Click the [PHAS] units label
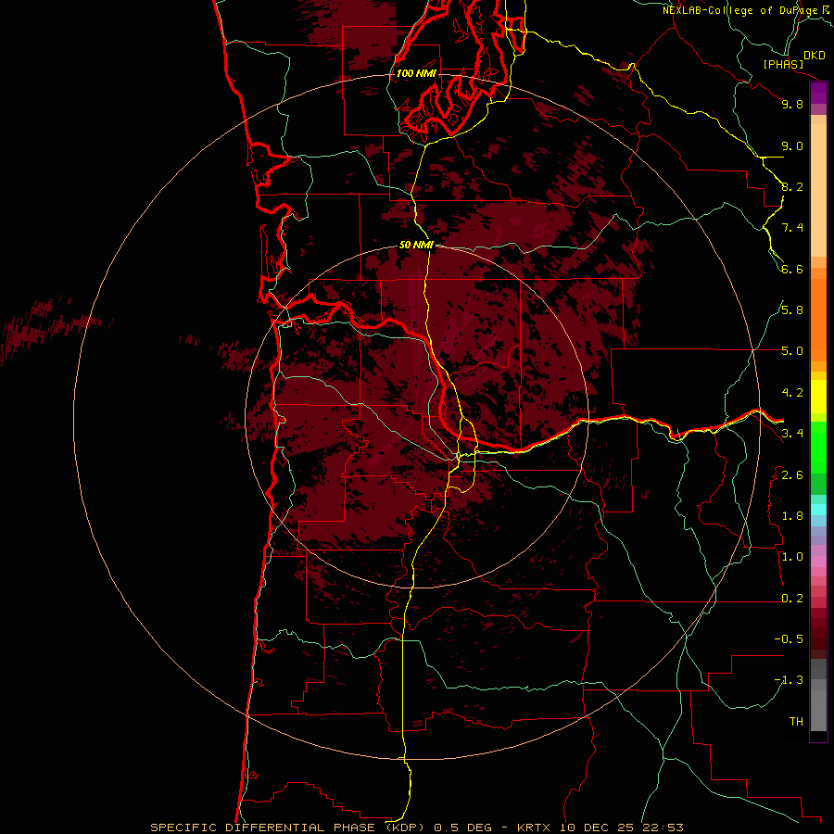 [783, 65]
